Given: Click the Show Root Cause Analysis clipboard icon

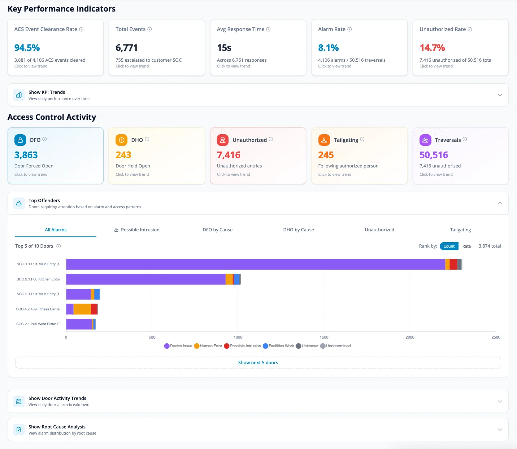Looking at the screenshot, I should [19, 430].
